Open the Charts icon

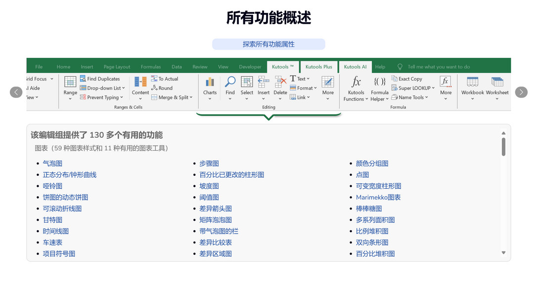pos(210,82)
